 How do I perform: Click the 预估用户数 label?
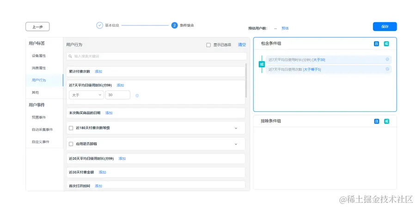pyautogui.click(x=258, y=28)
